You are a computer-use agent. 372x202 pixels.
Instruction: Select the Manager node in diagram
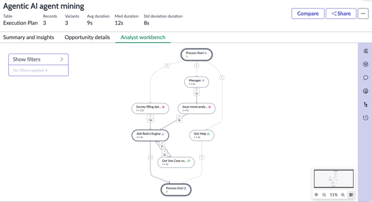197,82
